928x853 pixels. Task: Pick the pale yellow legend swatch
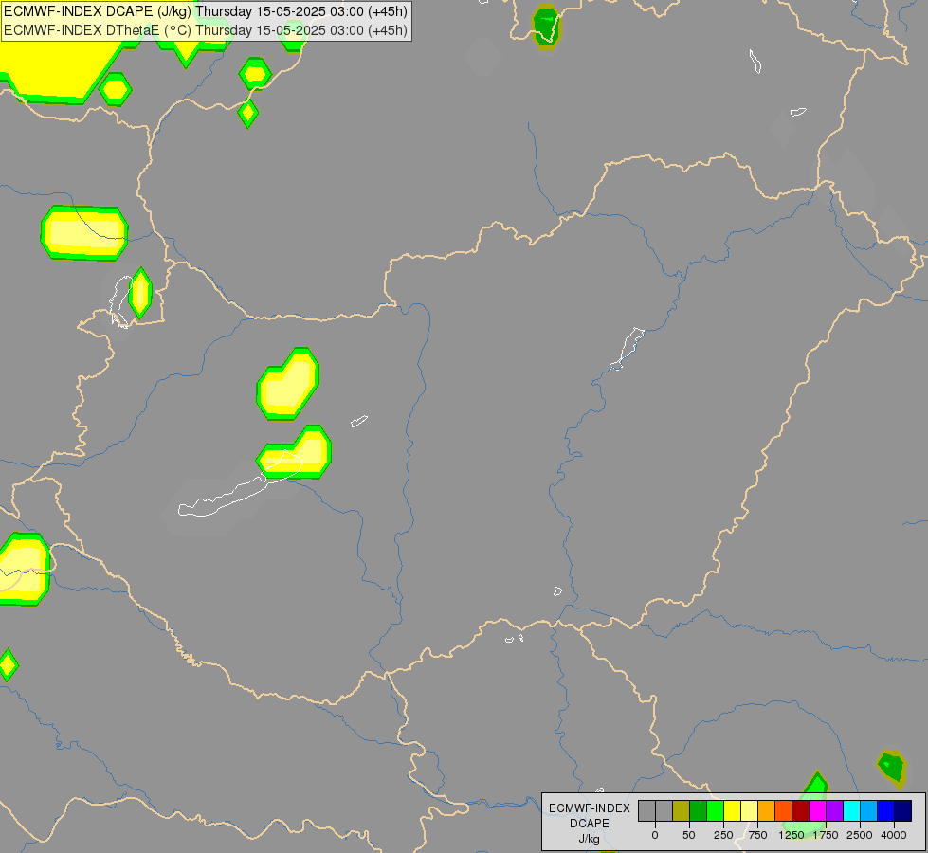click(749, 811)
